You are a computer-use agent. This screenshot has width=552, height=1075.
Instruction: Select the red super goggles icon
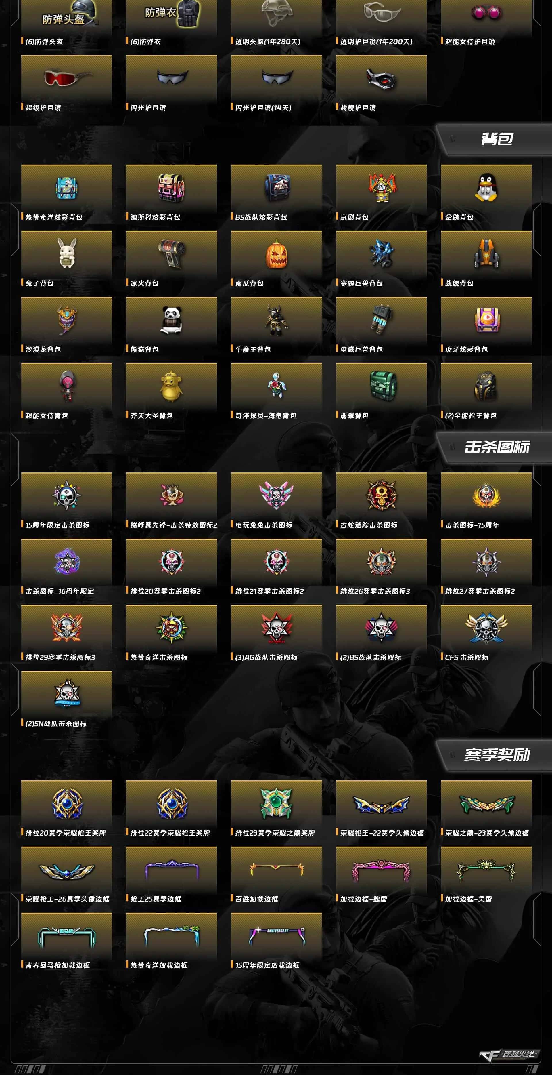click(x=67, y=78)
